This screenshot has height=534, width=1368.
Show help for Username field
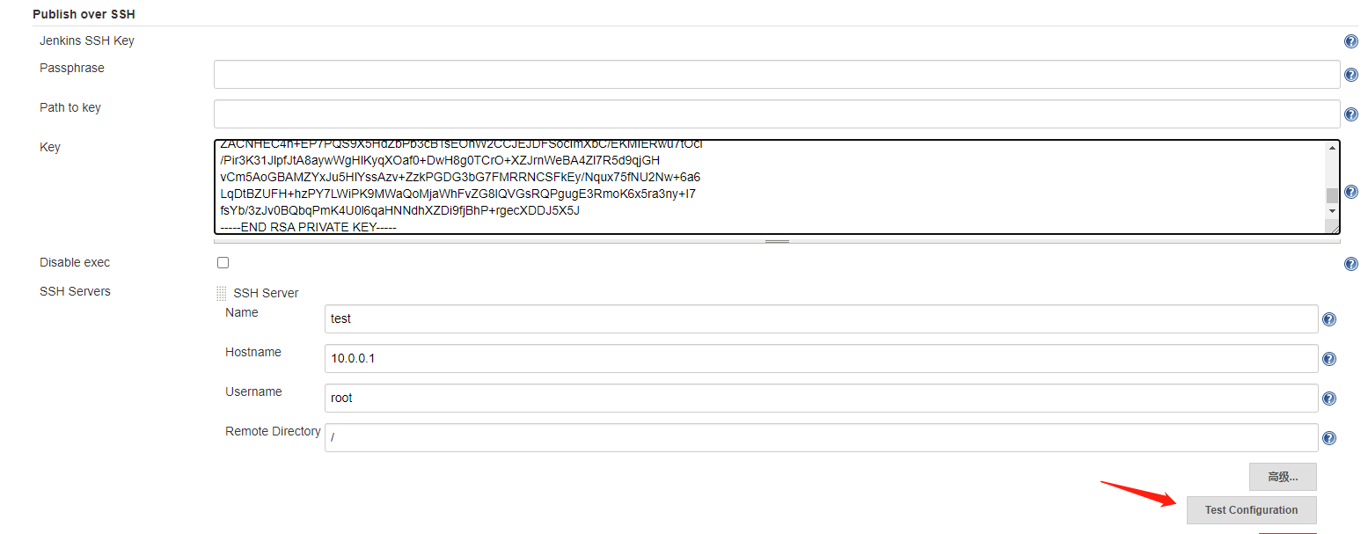pyautogui.click(x=1329, y=399)
